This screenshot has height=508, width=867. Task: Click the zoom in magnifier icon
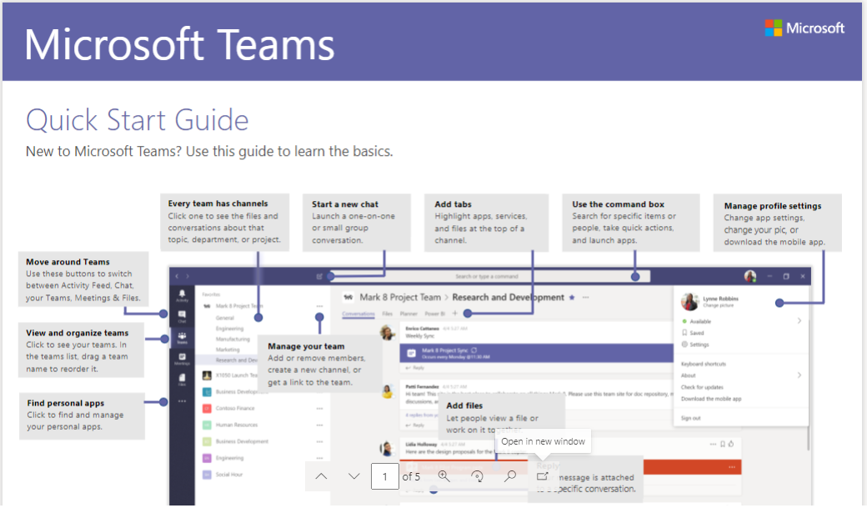pos(444,476)
